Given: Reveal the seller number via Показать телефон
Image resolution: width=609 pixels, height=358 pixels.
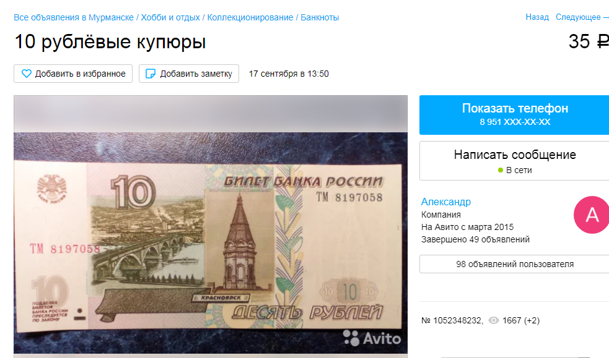Looking at the screenshot, I should pos(515,115).
